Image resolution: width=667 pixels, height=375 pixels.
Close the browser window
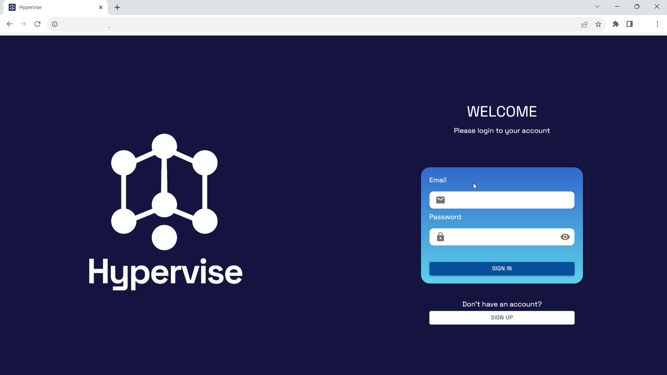pyautogui.click(x=657, y=7)
